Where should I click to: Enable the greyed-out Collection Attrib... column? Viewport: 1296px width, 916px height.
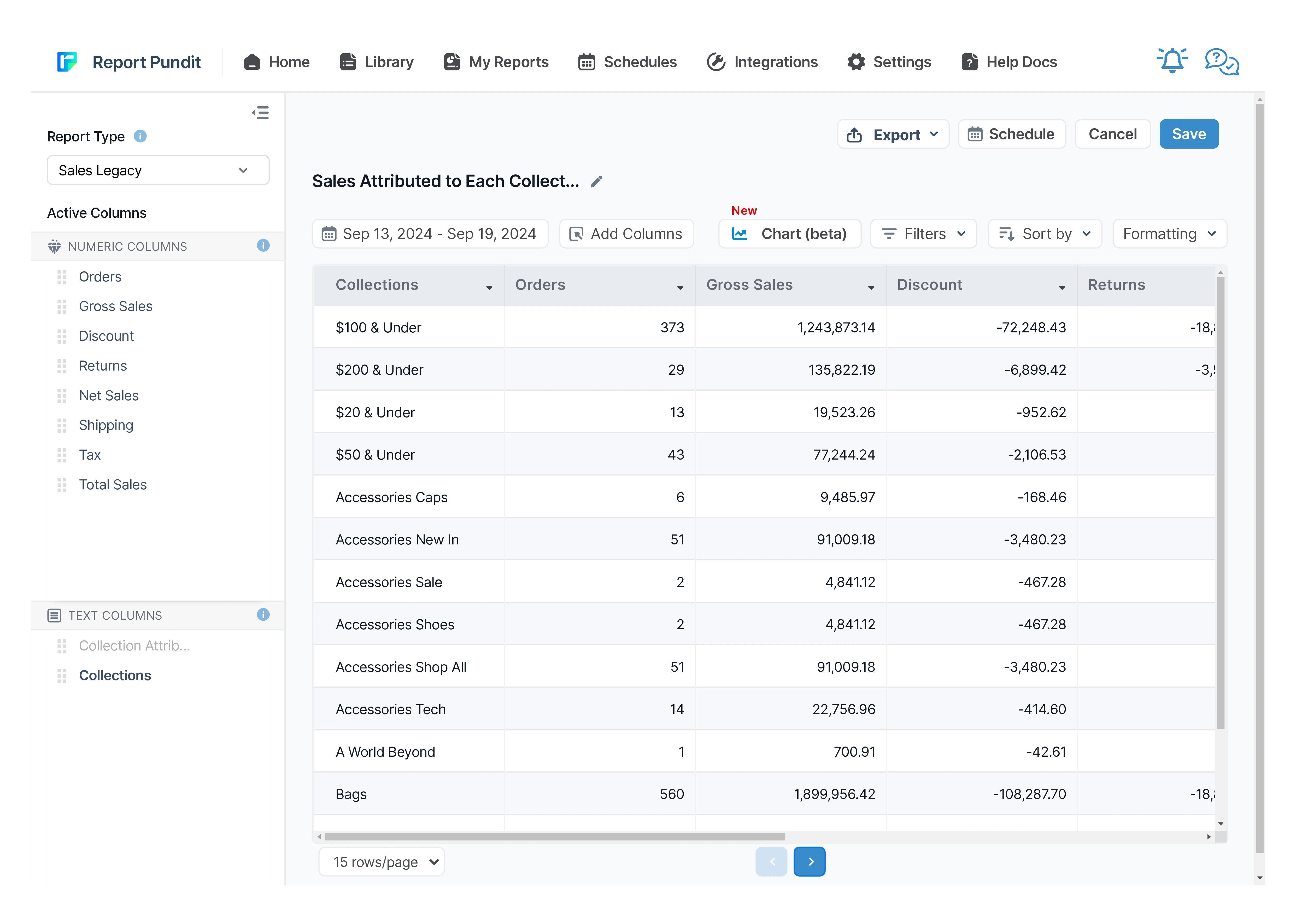coord(134,646)
